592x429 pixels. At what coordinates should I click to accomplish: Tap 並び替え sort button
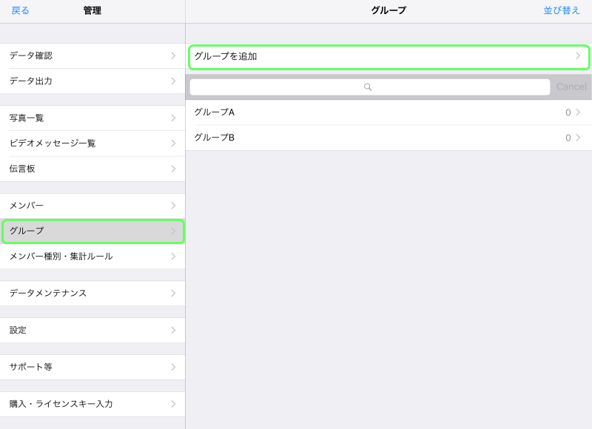[562, 10]
